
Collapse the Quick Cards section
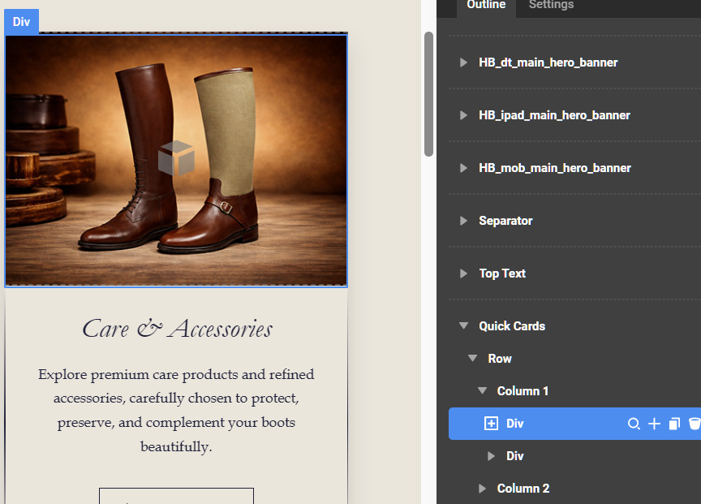pos(463,326)
